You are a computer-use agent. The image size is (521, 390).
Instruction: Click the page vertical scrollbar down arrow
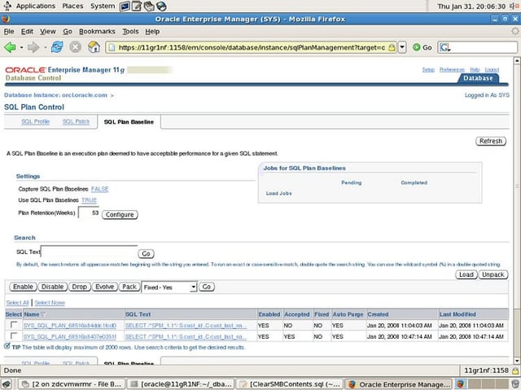pyautogui.click(x=517, y=361)
